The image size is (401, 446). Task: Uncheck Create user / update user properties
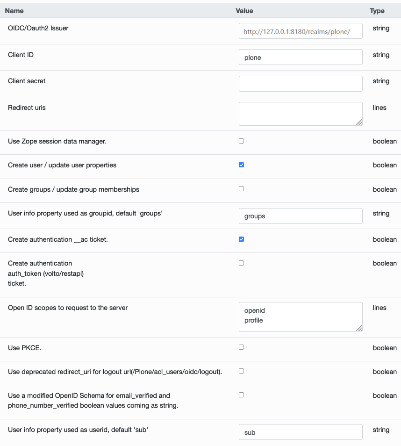241,165
